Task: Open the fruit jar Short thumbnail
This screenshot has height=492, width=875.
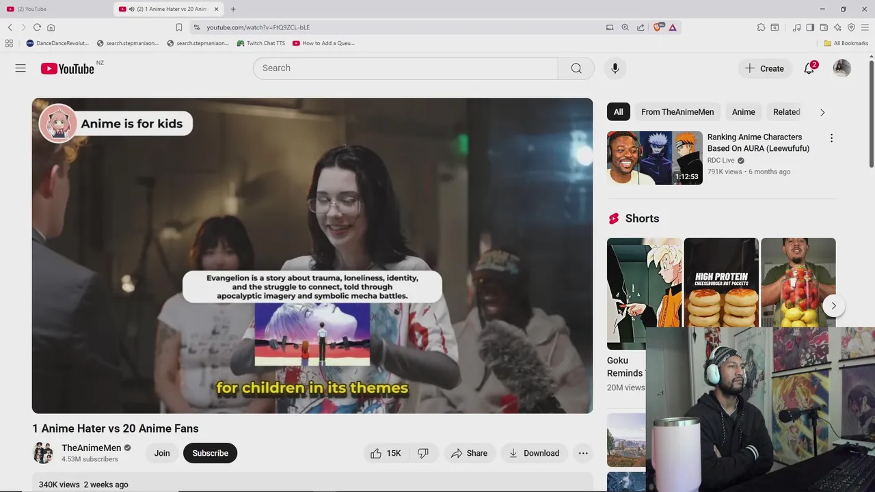Action: pos(798,282)
